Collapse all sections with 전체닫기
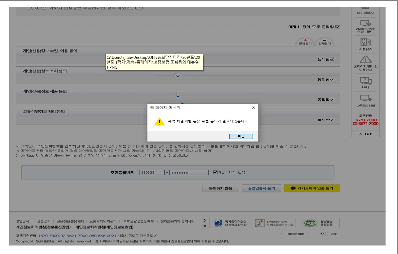This screenshot has width=398, height=254. [x=325, y=43]
